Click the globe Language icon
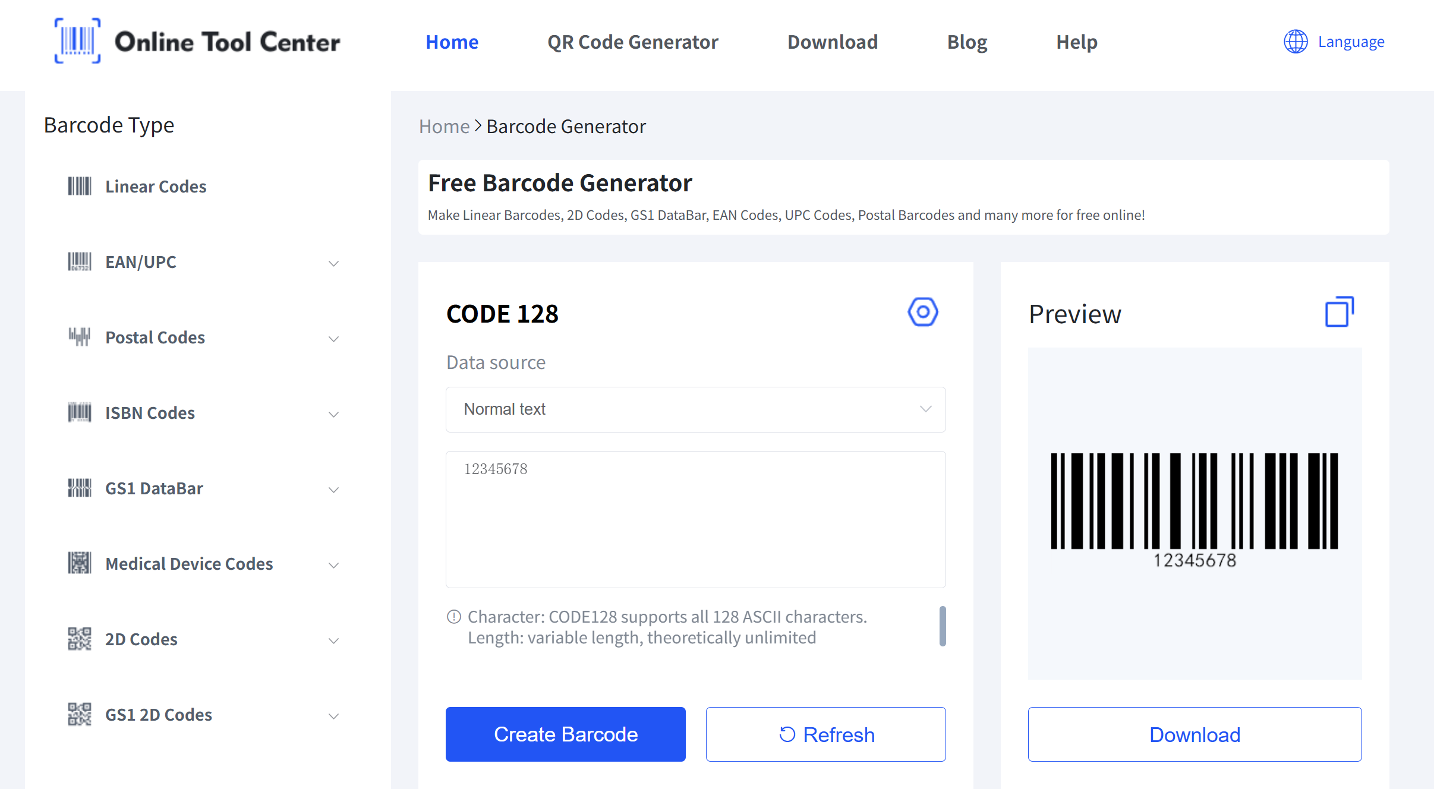Viewport: 1434px width, 789px height. click(1295, 42)
